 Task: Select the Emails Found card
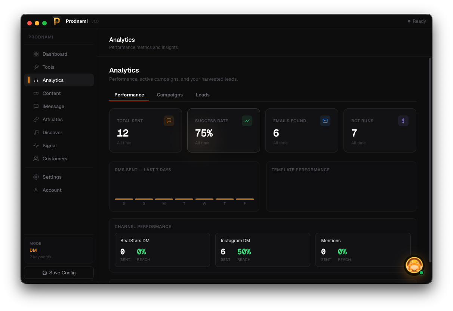click(x=302, y=130)
